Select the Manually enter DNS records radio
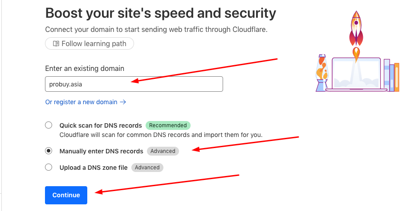 (x=49, y=151)
